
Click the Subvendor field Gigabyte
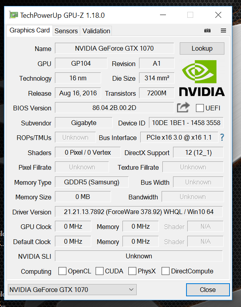point(84,123)
